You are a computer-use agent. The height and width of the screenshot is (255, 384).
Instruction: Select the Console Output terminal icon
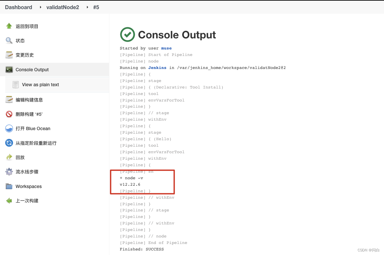pyautogui.click(x=9, y=69)
